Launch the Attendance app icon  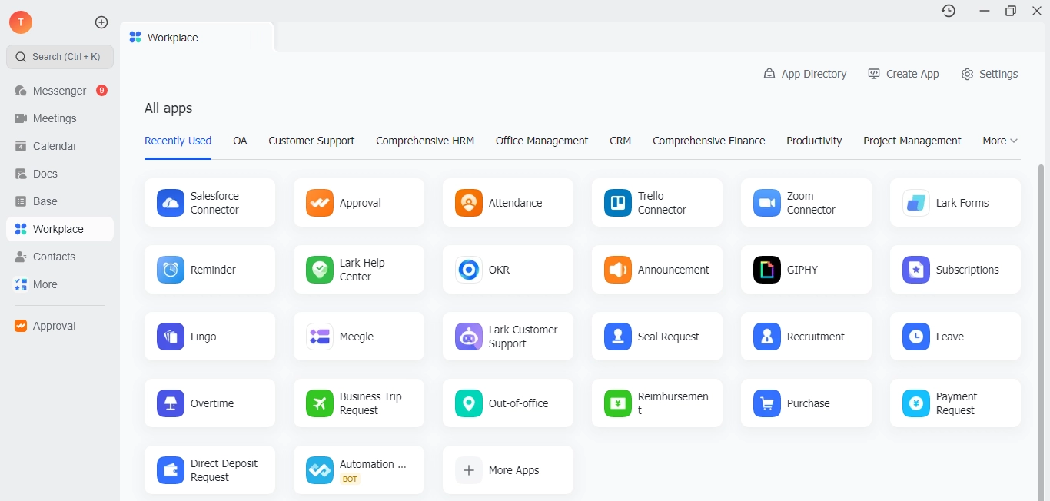[x=469, y=203]
